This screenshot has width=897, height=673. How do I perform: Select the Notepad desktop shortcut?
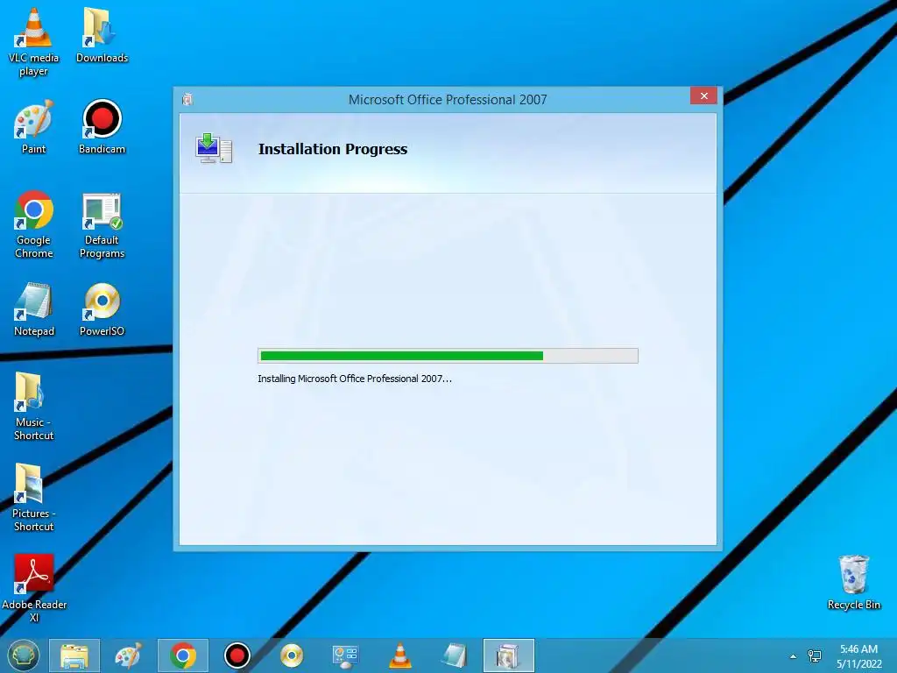point(34,309)
